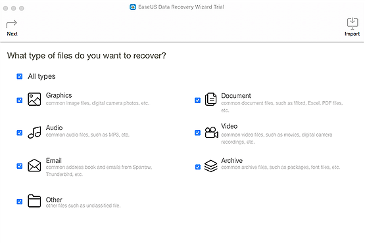Click the All types label
Screen dimensions: 365x243
41,76
